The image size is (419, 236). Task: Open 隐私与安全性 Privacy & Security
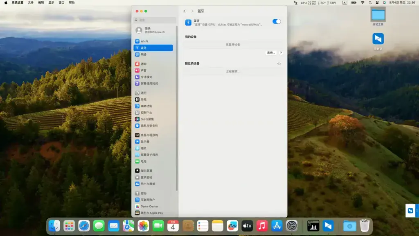pyautogui.click(x=153, y=126)
